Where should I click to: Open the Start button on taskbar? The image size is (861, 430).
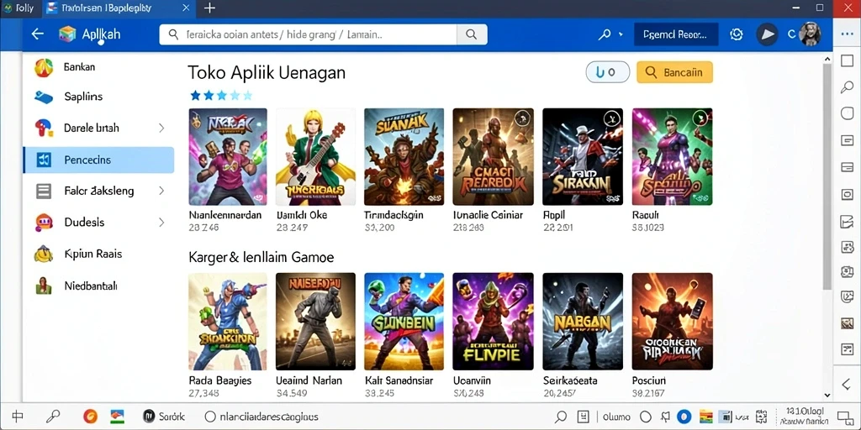coord(18,417)
